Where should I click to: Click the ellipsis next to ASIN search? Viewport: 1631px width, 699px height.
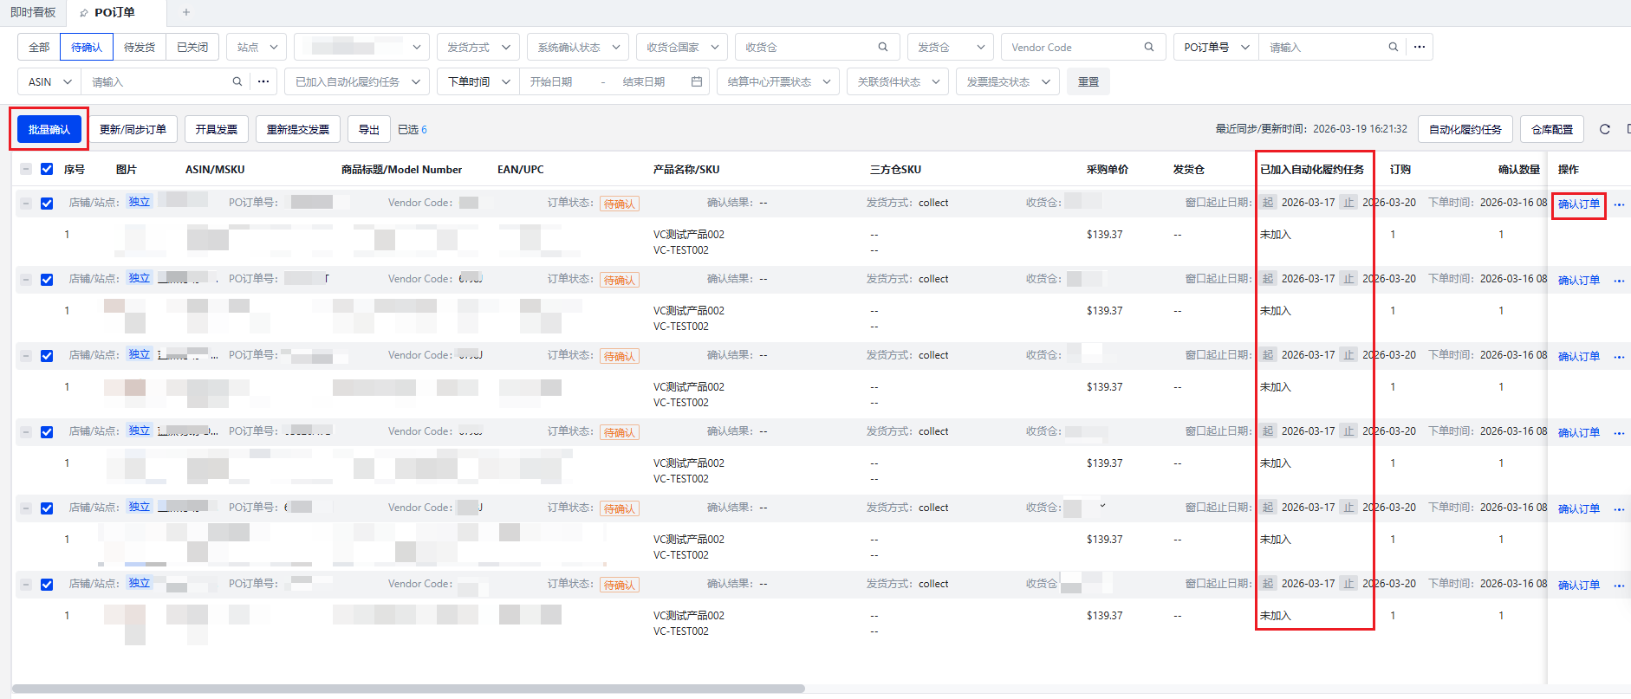[263, 81]
